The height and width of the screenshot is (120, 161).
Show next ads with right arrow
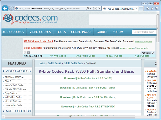point(28,53)
